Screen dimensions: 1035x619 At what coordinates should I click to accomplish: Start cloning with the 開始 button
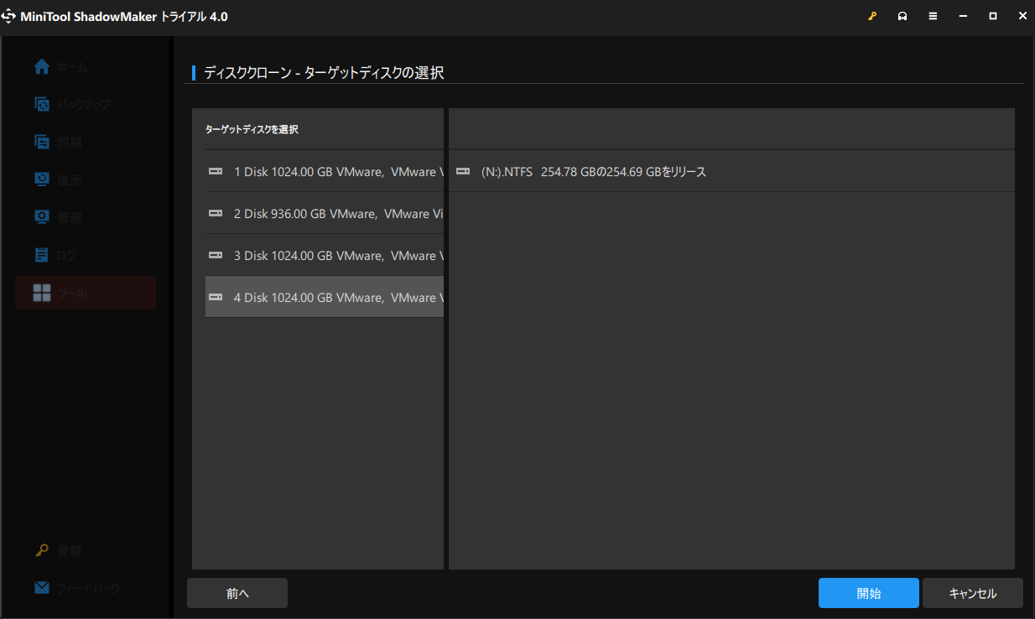(869, 593)
